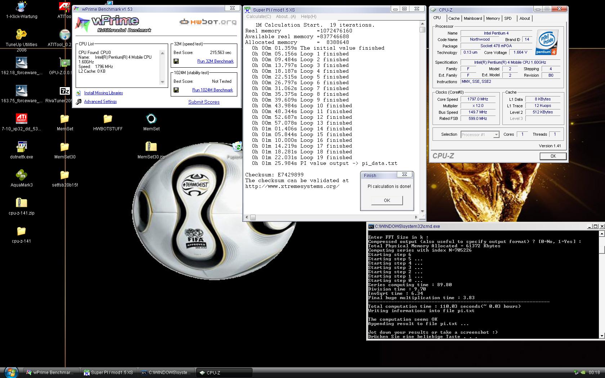This screenshot has width=605, height=378.
Task: Click the CPU List scroll down arrow
Action: pyautogui.click(x=162, y=82)
